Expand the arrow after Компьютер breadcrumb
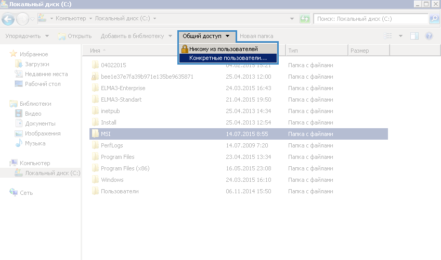The width and height of the screenshot is (441, 260). pyautogui.click(x=90, y=19)
